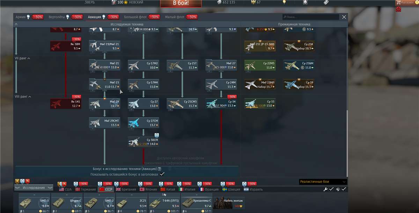Select the Су-27 aircraft card
Screen dimensions: 419x213
coord(144,104)
